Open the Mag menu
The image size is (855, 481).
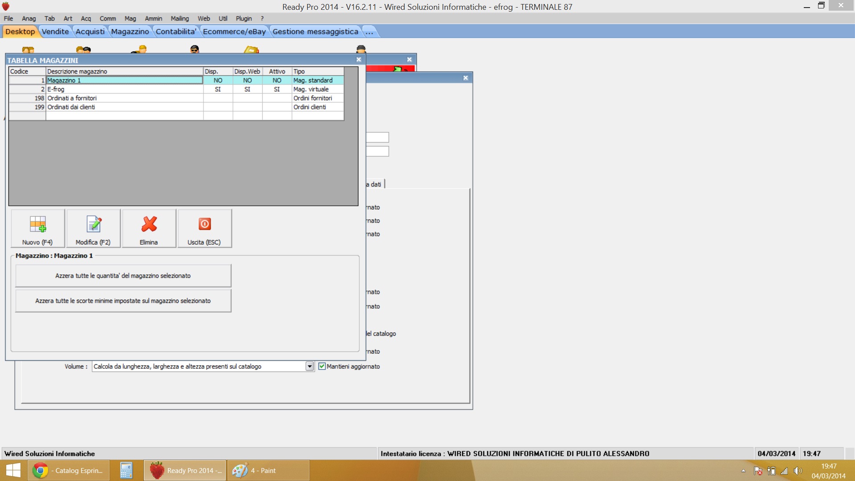pyautogui.click(x=130, y=18)
